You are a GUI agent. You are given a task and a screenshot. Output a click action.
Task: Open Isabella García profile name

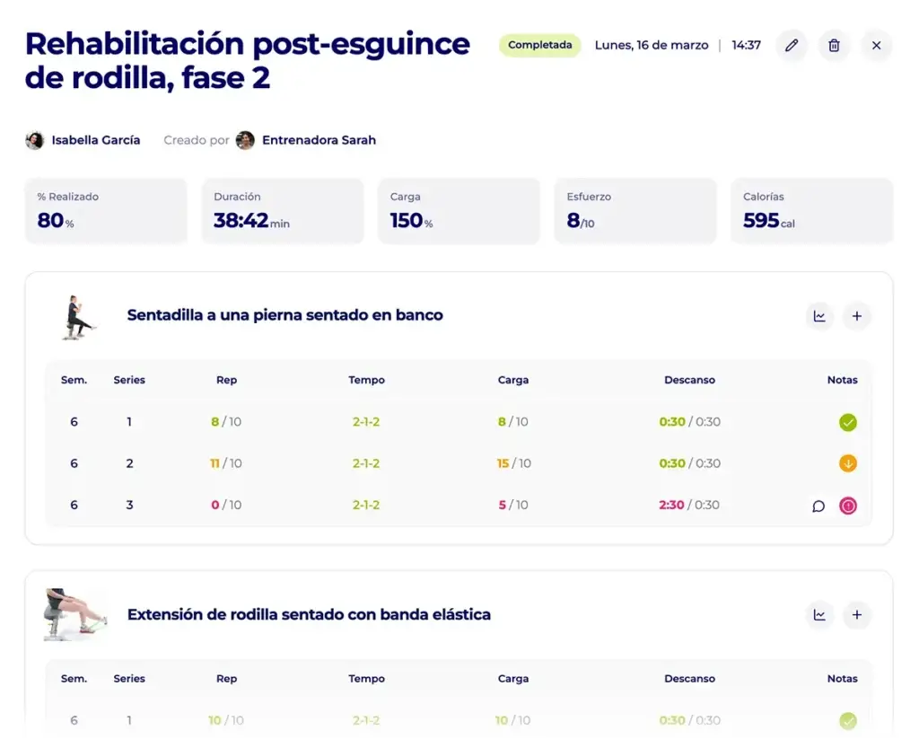[x=95, y=140]
